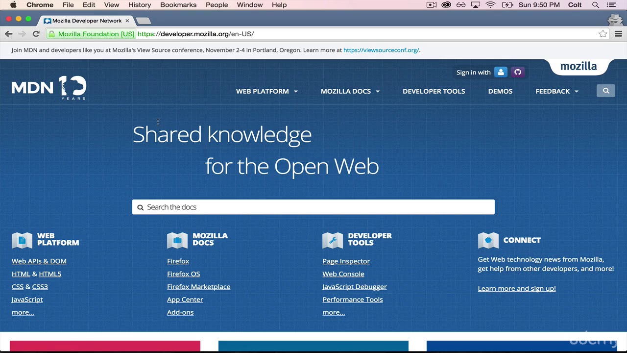Open the Window menu
627x353 pixels.
pos(250,5)
